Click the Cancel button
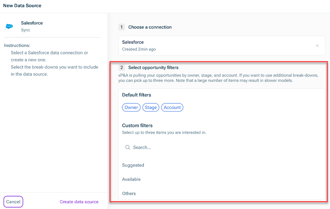 tap(13, 201)
